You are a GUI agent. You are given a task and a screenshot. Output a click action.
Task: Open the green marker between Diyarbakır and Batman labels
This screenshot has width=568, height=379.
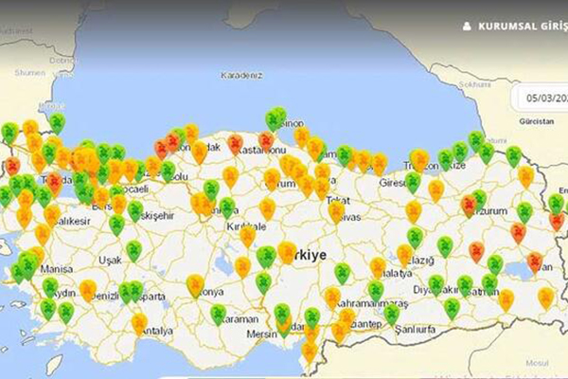465,285
